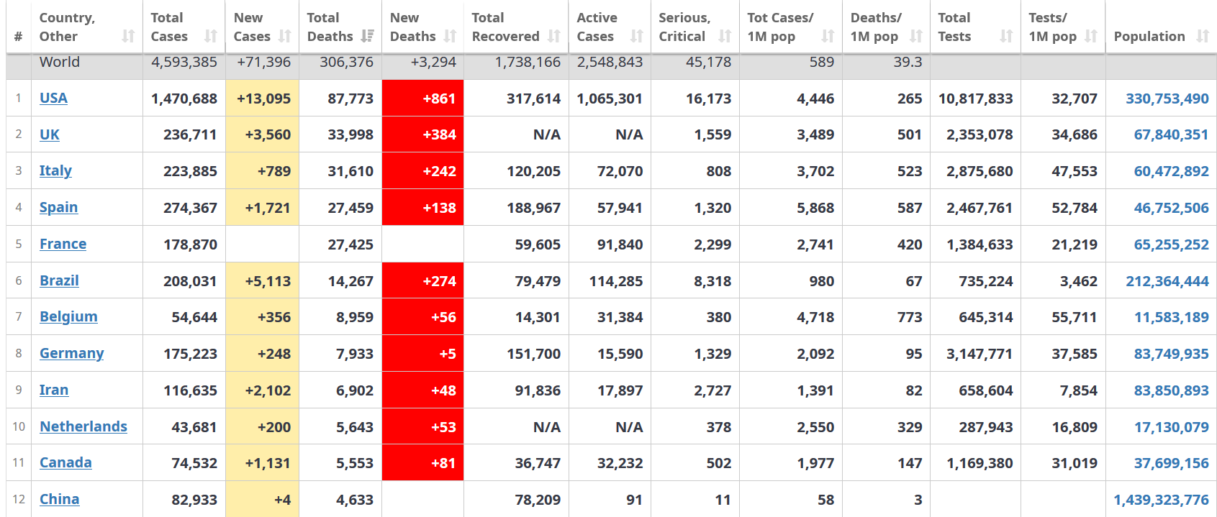Select Belgium deaths per million value 773
Viewport: 1217px width, 517px height.
pyautogui.click(x=910, y=317)
